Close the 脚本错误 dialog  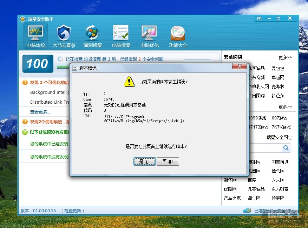(x=239, y=66)
